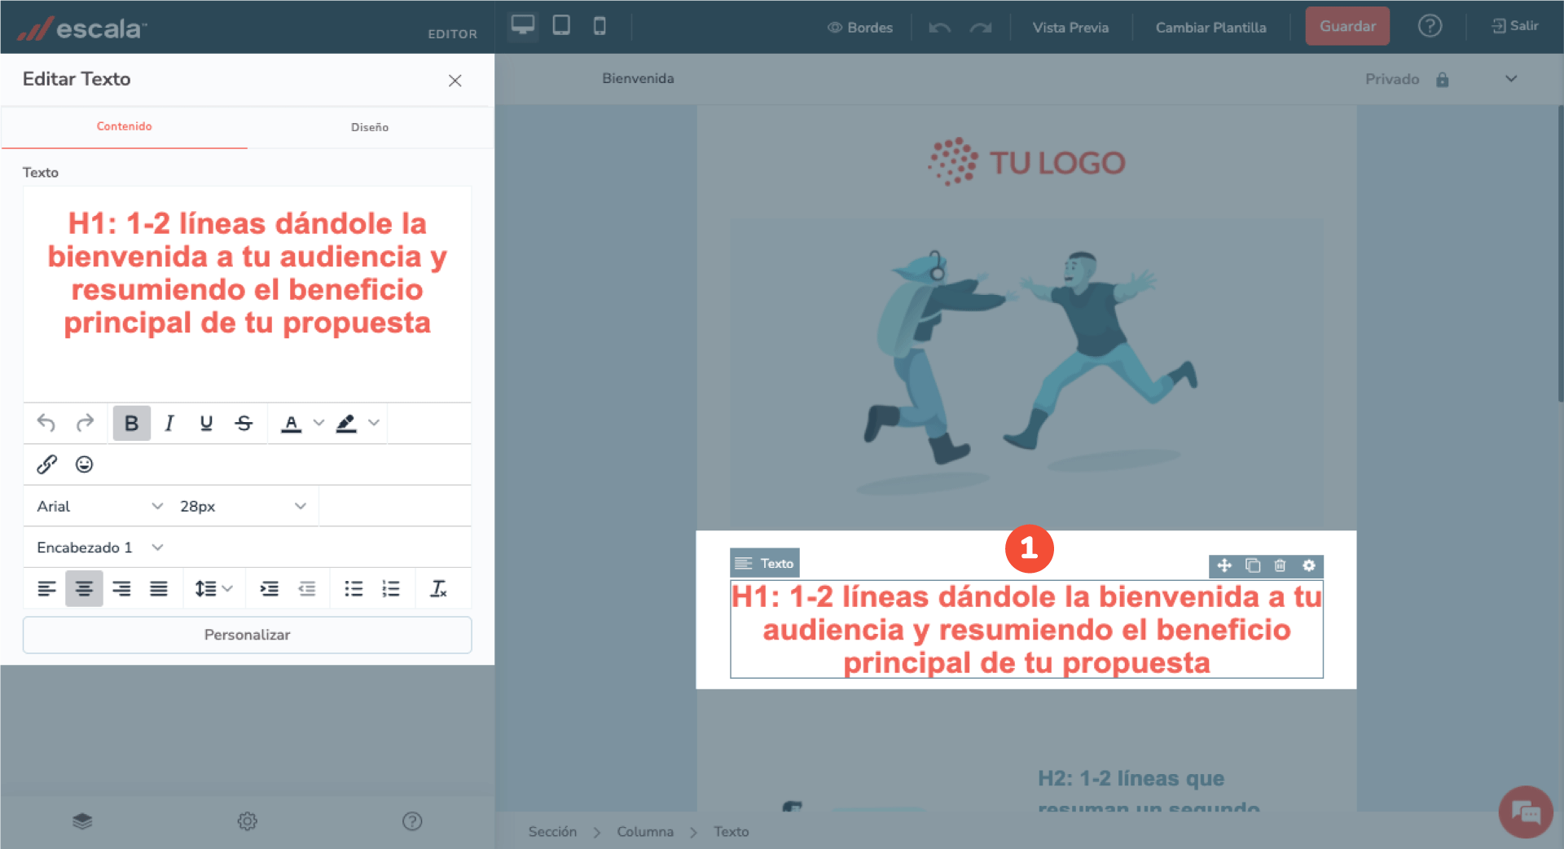Image resolution: width=1564 pixels, height=849 pixels.
Task: Click the H1 heading text on canvas
Action: click(1026, 630)
